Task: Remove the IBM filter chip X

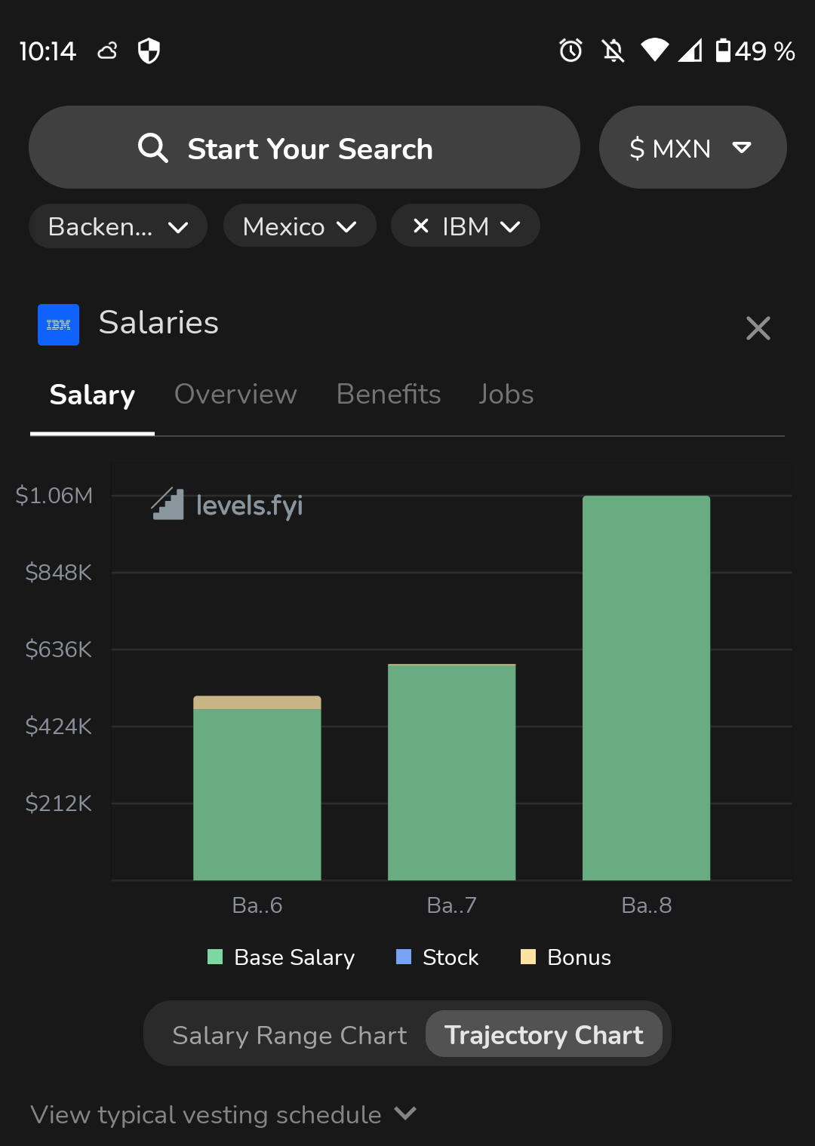Action: click(421, 226)
